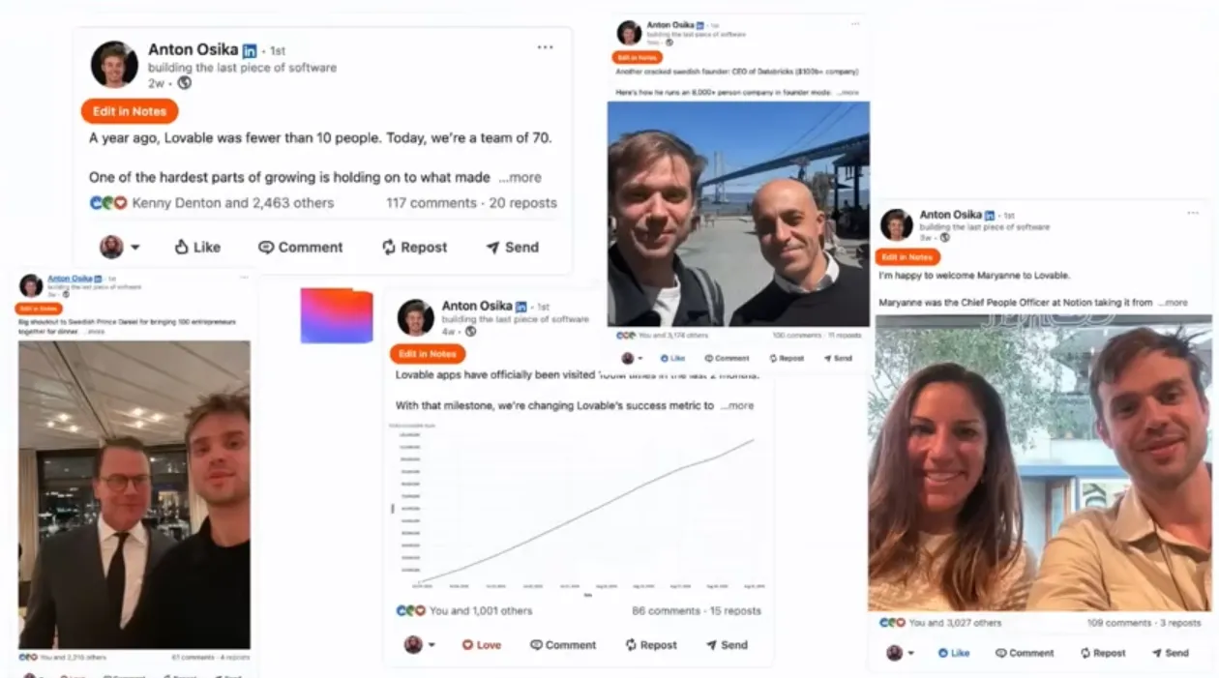Toggle Love reaction on visits chart post
This screenshot has width=1219, height=678.
pyautogui.click(x=481, y=645)
